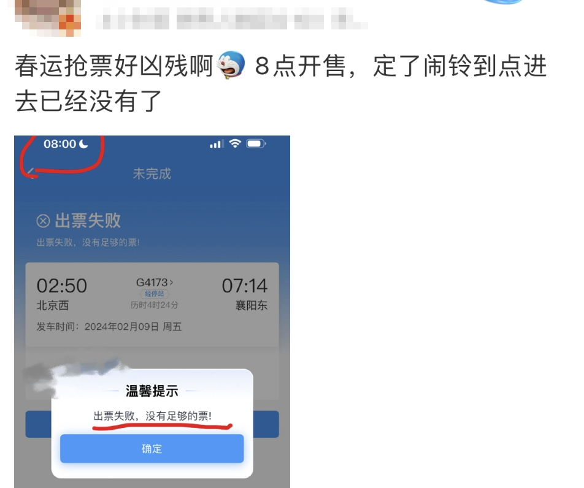
Task: Click the 发车时间 2024年02月09日 date line
Action: tap(109, 327)
